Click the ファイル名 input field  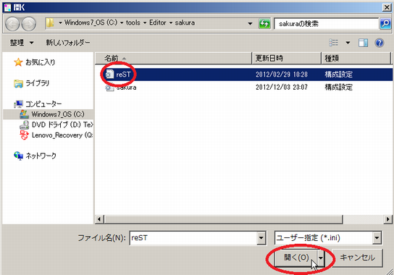[x=193, y=237]
